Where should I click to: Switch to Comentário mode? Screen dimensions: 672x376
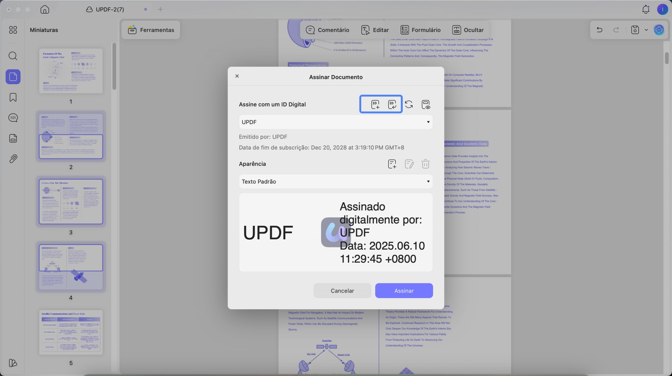pos(327,30)
